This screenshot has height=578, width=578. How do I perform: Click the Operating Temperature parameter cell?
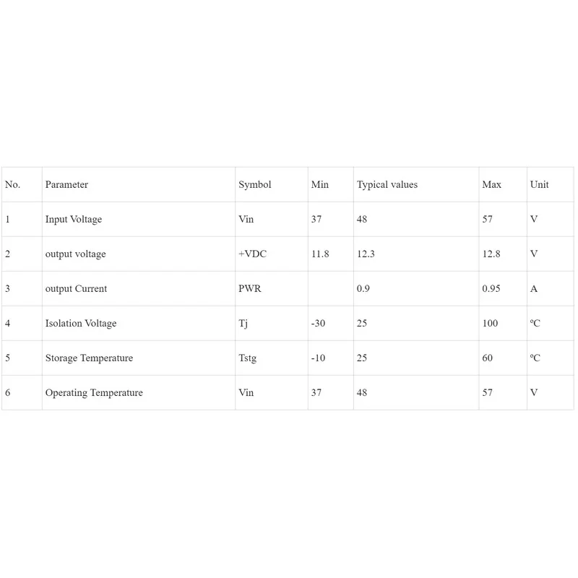tap(94, 393)
